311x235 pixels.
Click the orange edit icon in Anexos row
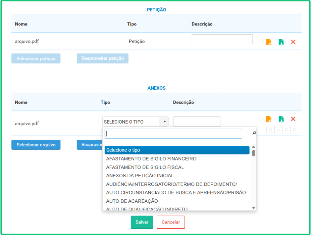click(269, 119)
